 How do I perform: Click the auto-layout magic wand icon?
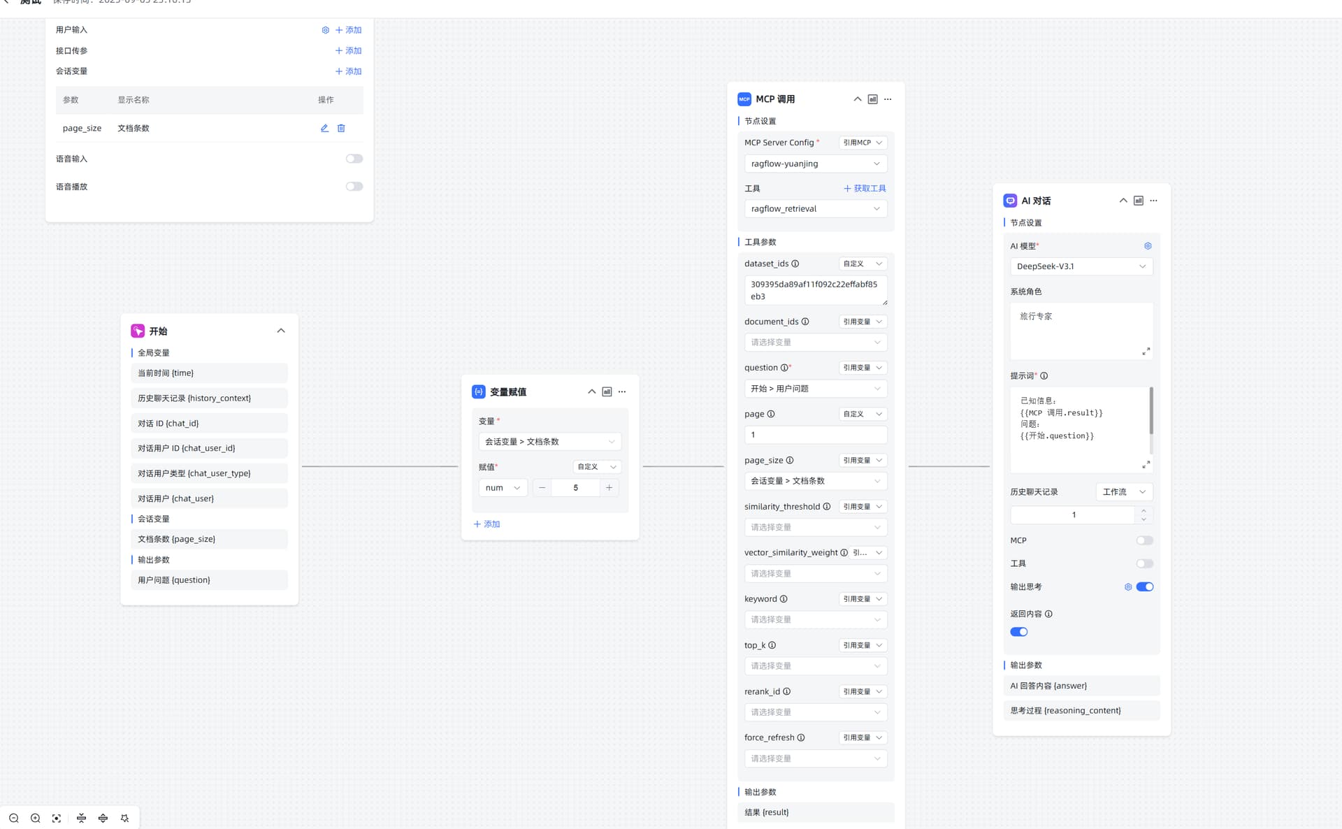(124, 818)
